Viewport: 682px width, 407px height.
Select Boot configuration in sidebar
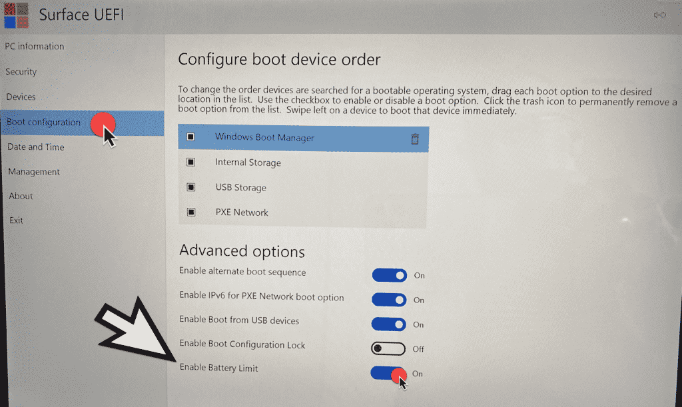83,123
